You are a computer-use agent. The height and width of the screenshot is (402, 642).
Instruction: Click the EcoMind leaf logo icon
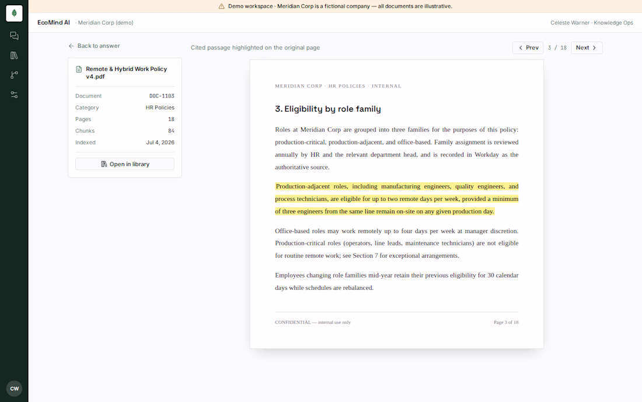(15, 13)
